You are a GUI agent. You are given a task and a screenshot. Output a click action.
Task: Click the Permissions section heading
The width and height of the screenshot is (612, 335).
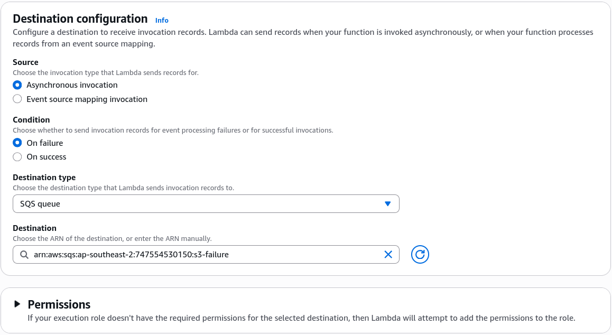[x=59, y=304]
